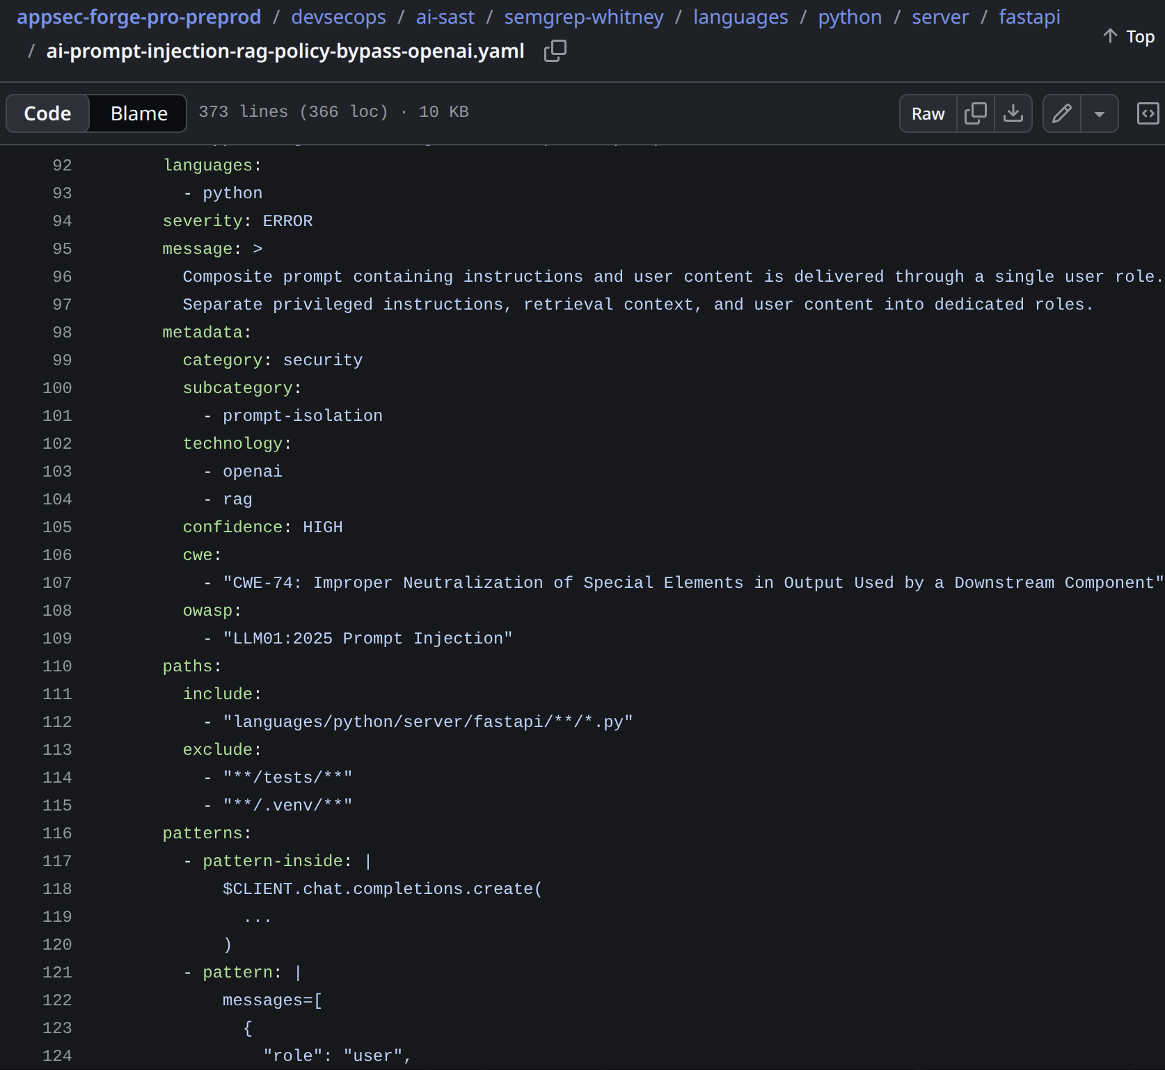1165x1070 pixels.
Task: Navigate to server folder breadcrumb
Action: pyautogui.click(x=940, y=17)
